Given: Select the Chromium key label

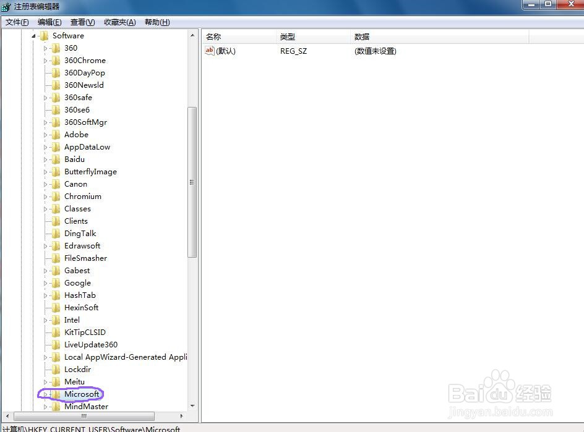Looking at the screenshot, I should pos(83,197).
